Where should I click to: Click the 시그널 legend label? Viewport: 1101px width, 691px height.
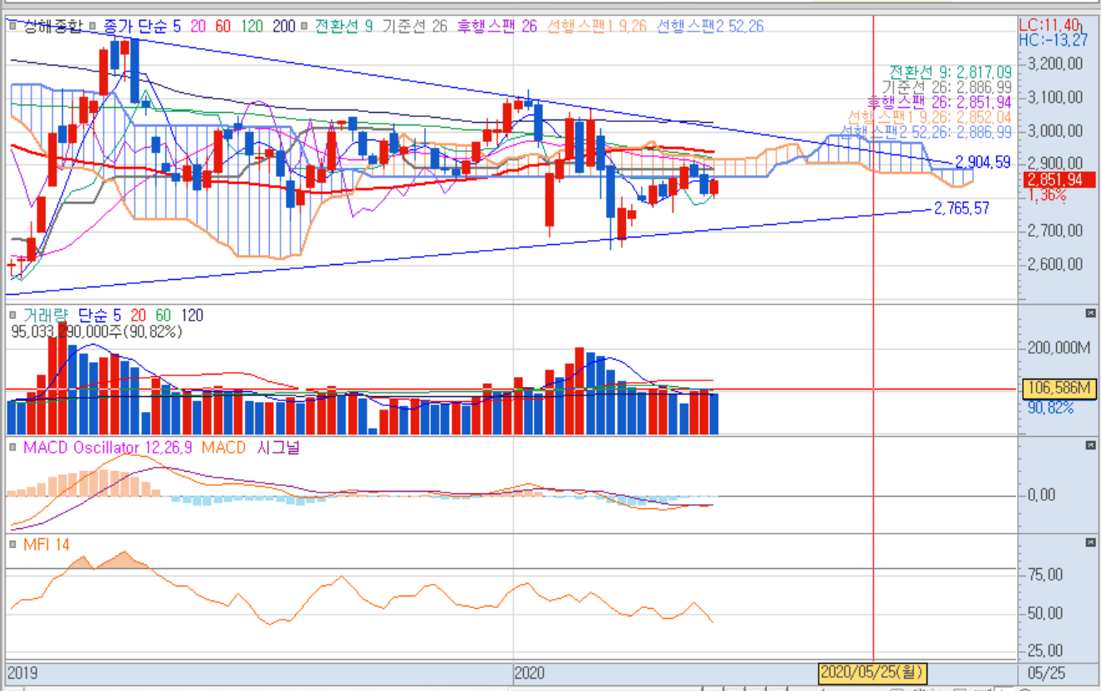279,448
